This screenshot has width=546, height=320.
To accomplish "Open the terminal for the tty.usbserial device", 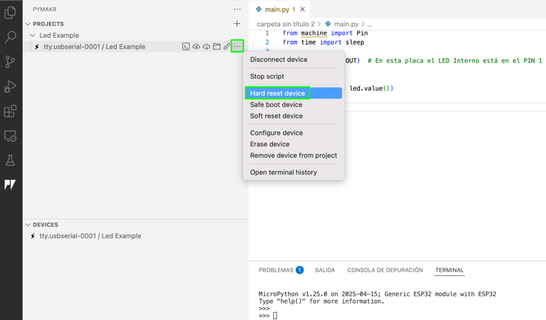I will (186, 47).
